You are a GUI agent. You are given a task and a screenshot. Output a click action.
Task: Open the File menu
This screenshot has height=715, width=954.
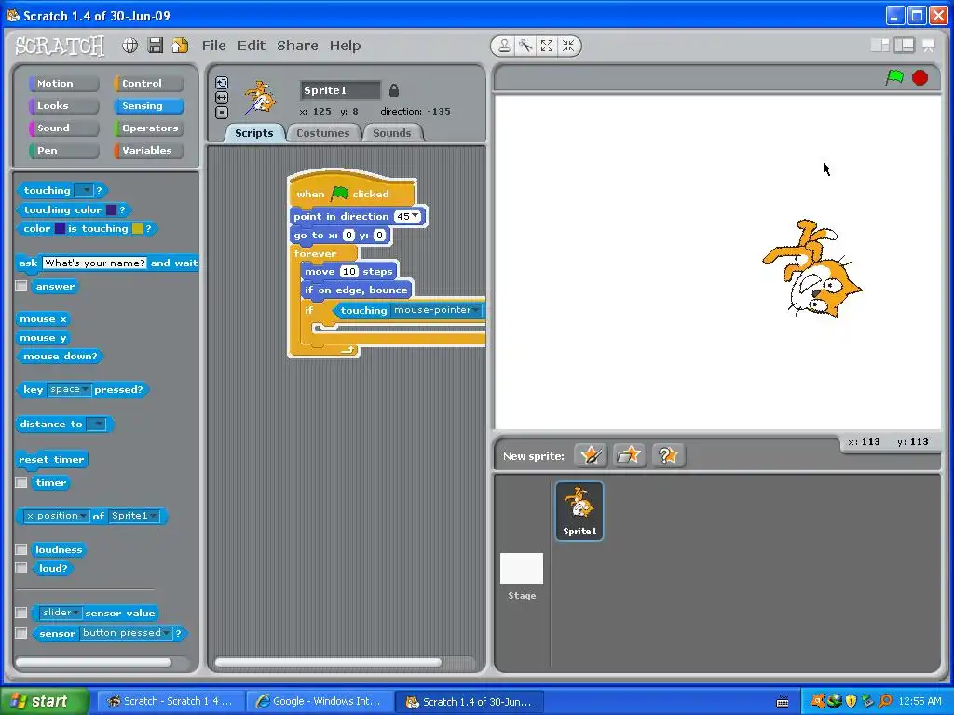(x=213, y=46)
